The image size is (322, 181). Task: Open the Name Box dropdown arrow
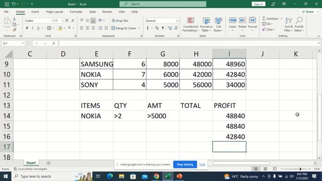click(x=23, y=43)
